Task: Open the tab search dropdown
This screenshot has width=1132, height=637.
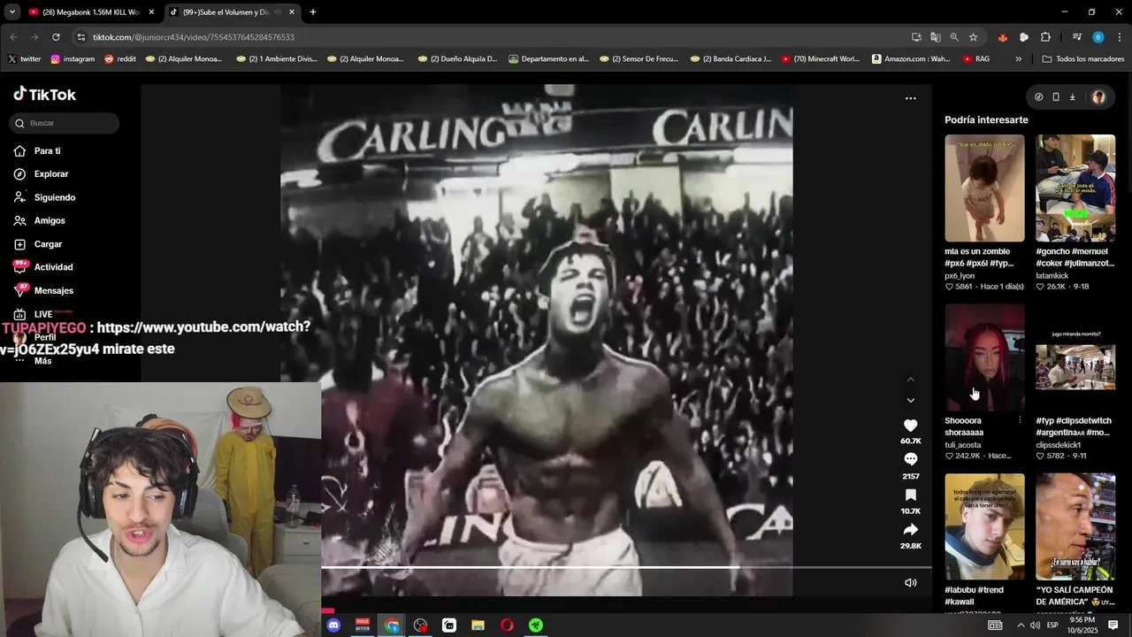Action: pyautogui.click(x=11, y=12)
